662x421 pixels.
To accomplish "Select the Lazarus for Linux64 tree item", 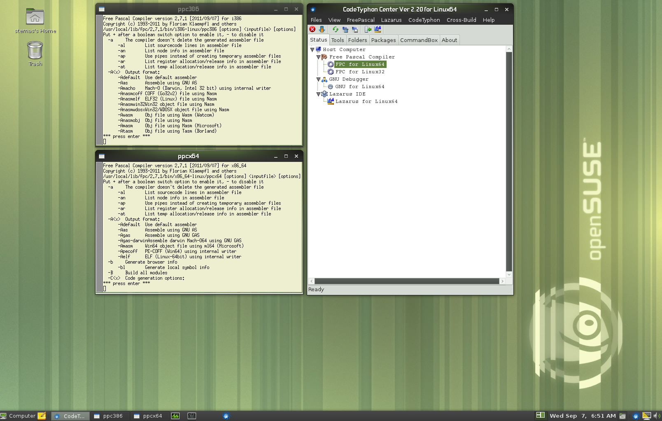I will click(366, 101).
